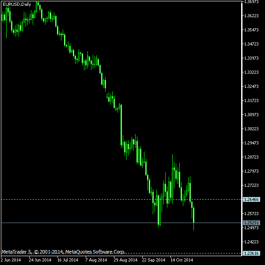Click the 7 Aug 2014 date label
This screenshot has height=265, width=265.
pos(96,260)
